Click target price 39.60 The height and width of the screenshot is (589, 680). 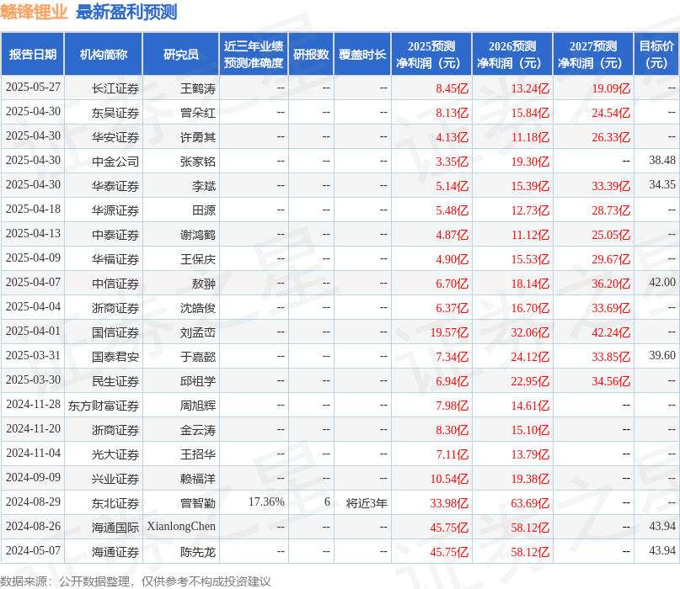pyautogui.click(x=662, y=356)
